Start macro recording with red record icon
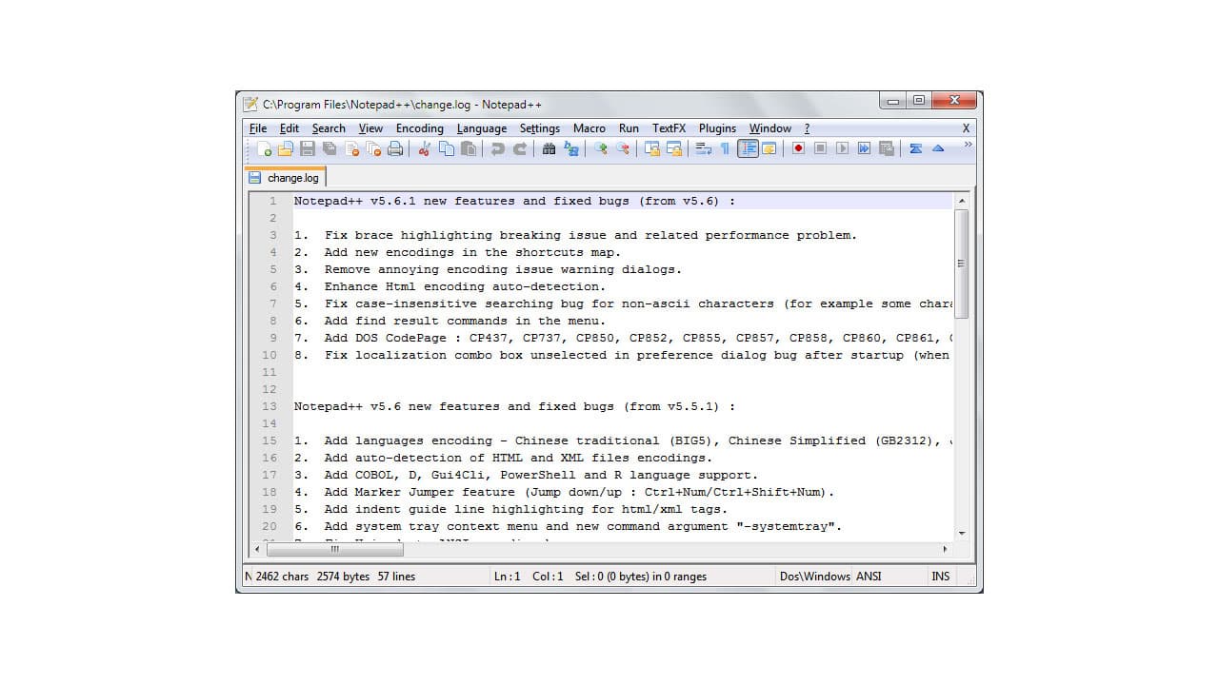 pos(798,148)
